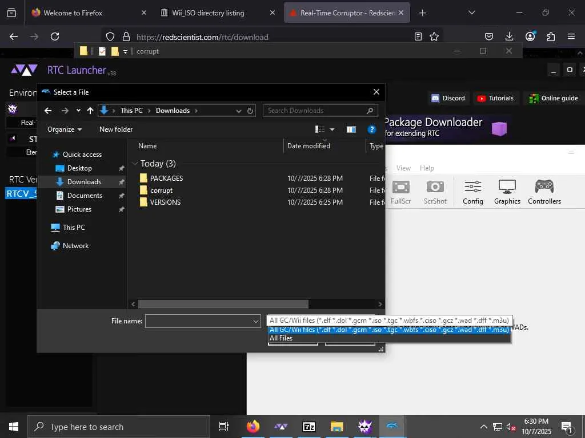This screenshot has height=438, width=585.
Task: Click the New folder button
Action: tap(115, 129)
